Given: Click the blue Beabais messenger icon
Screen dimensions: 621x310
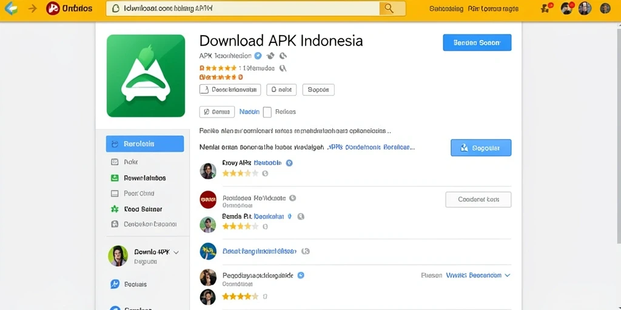Looking at the screenshot, I should pos(115,284).
